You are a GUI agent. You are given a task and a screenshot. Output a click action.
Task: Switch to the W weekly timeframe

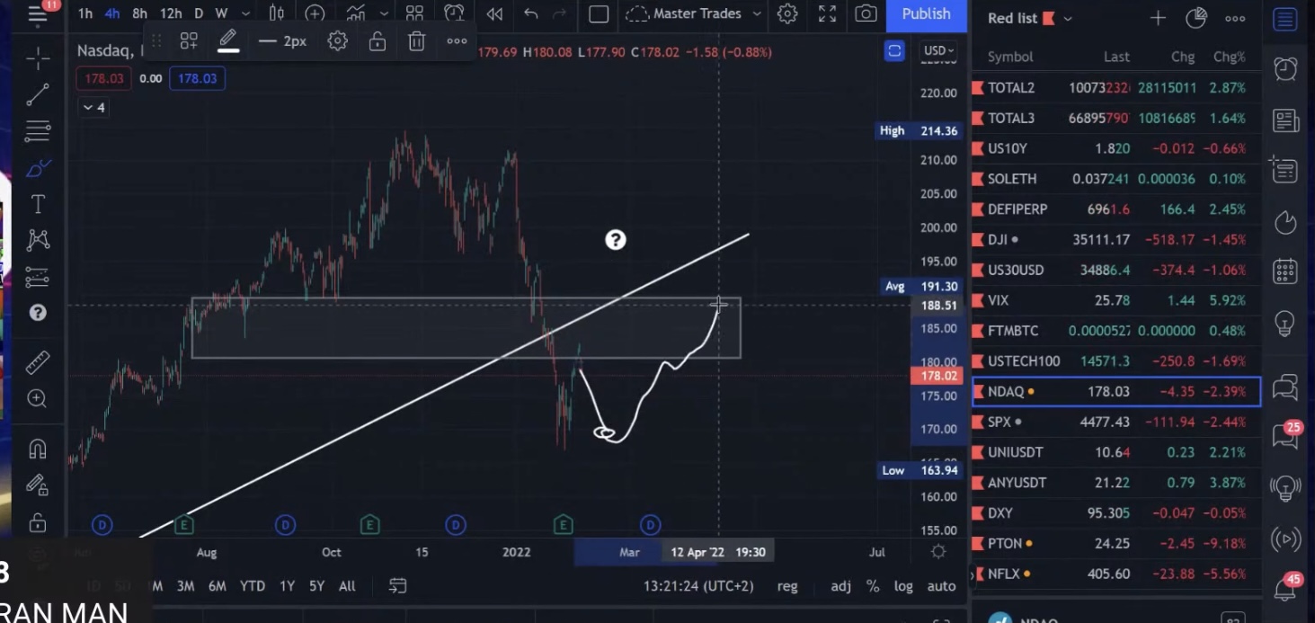click(221, 13)
